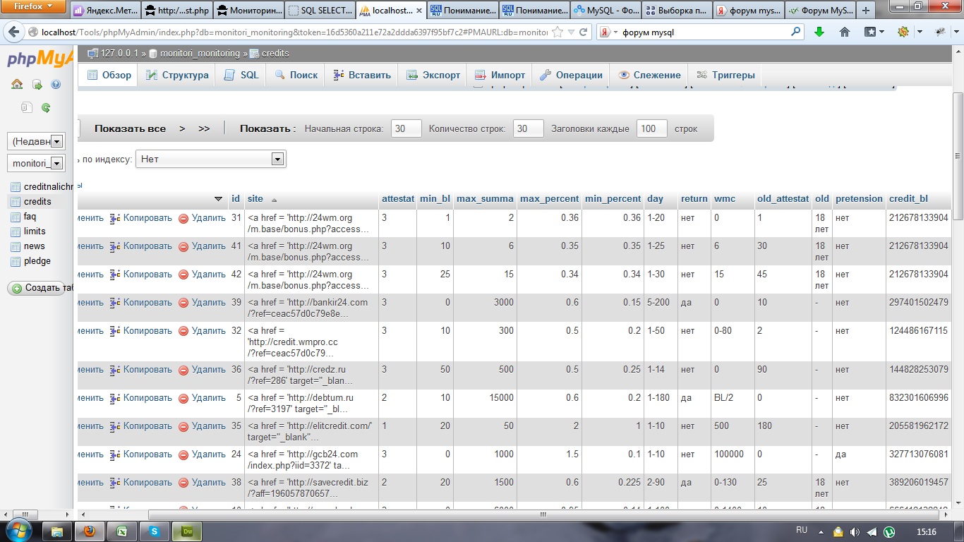Screen dimensions: 964x542
Task: Click the log out icon in sidebar
Action: tap(37, 85)
